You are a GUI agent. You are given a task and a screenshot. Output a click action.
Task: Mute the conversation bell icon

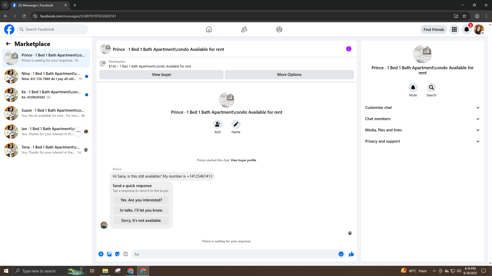pyautogui.click(x=413, y=87)
